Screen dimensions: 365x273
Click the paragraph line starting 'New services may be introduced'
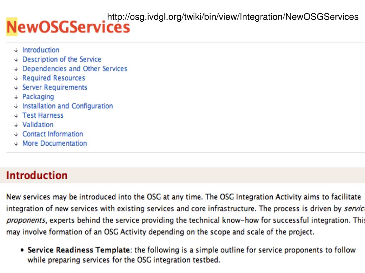184,197
